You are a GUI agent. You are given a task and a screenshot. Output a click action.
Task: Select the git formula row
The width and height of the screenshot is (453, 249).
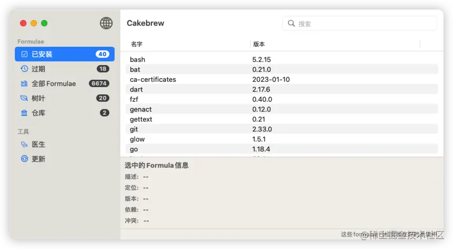coord(282,129)
